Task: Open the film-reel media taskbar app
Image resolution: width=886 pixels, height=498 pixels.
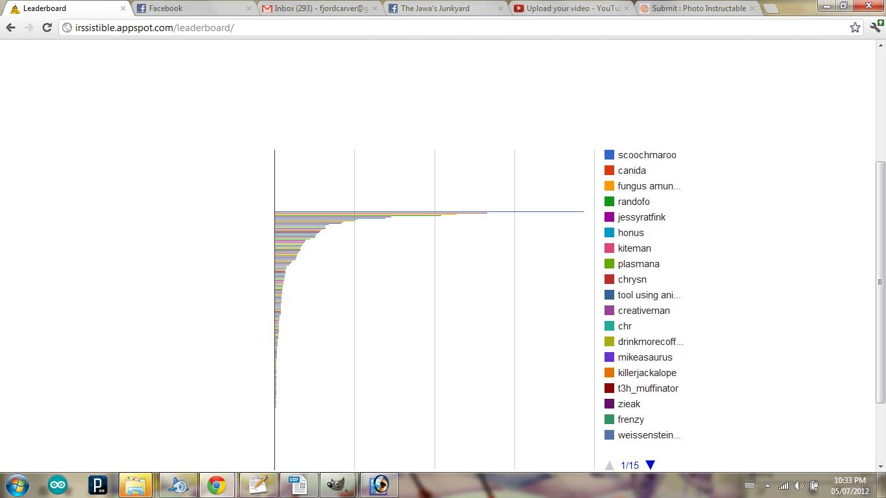Action: (379, 485)
